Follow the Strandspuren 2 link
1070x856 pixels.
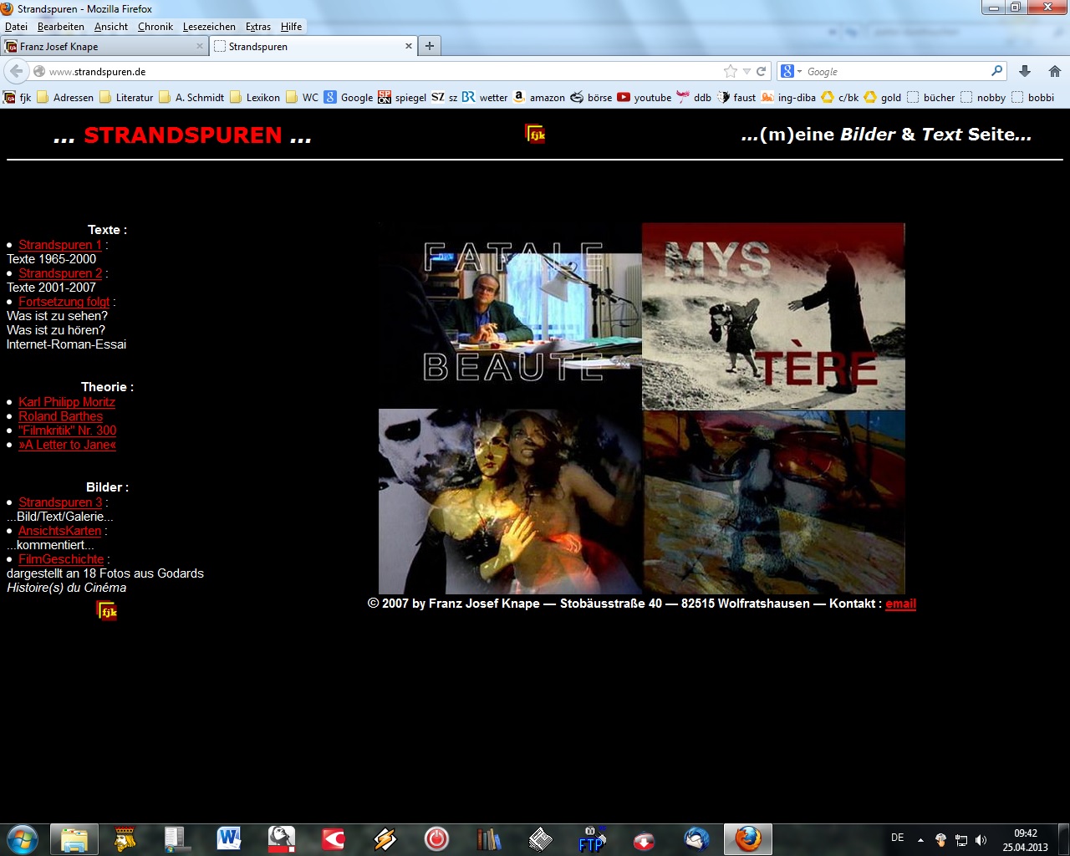[60, 273]
